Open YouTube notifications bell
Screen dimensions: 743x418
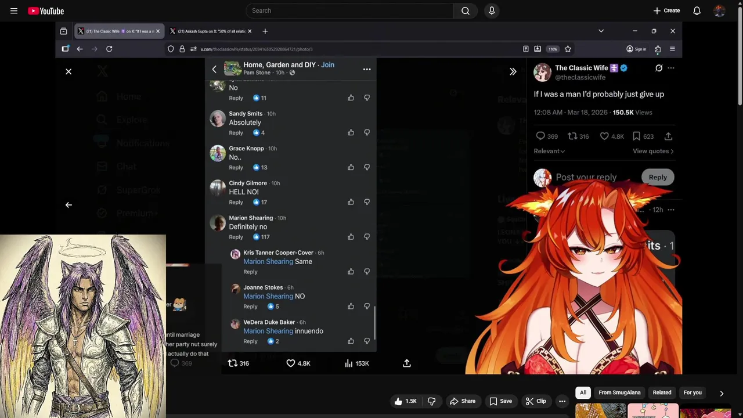coord(697,10)
